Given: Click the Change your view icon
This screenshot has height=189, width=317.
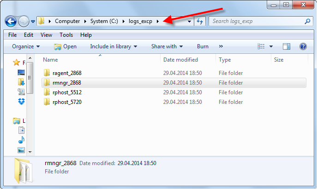Looking at the screenshot, I should pos(262,46).
